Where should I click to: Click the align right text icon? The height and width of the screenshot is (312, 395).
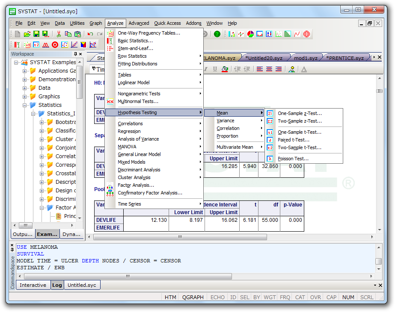[x=278, y=69]
